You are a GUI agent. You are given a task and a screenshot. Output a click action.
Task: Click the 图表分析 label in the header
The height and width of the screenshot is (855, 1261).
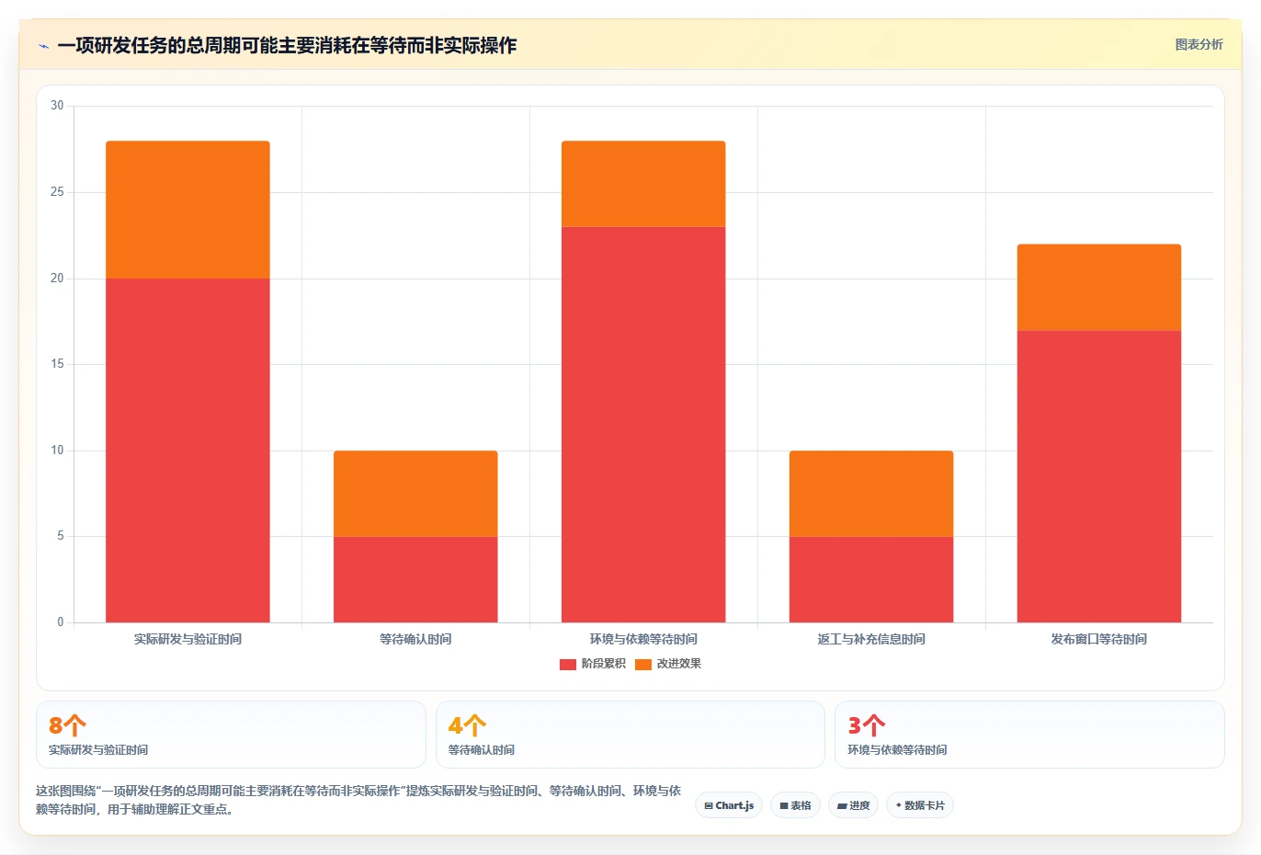[1199, 44]
